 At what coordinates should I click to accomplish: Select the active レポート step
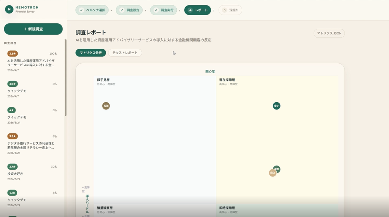tap(197, 10)
